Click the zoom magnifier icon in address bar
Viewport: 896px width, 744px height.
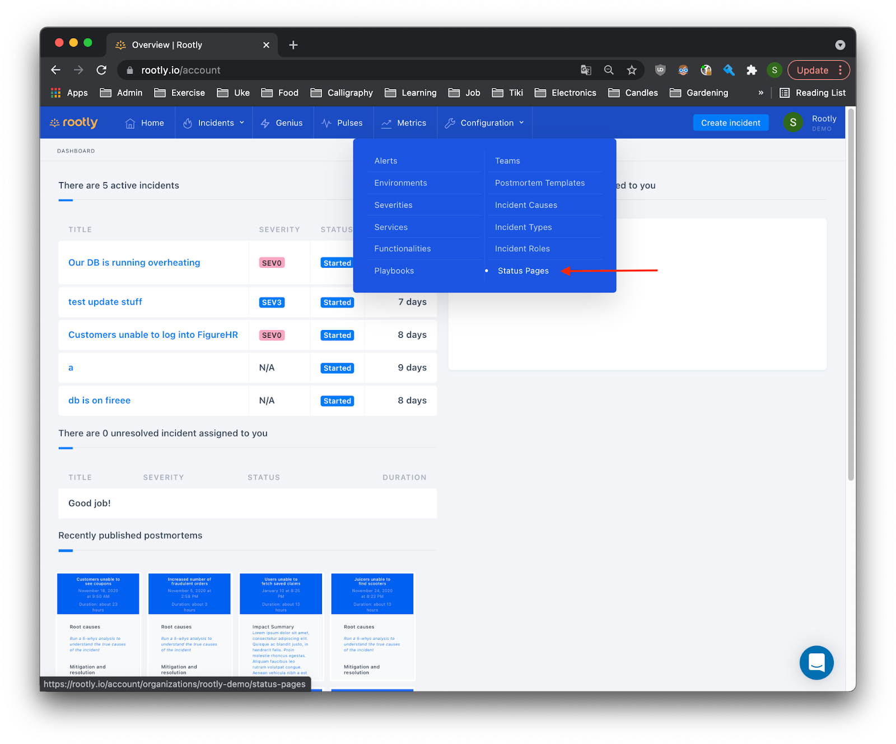pyautogui.click(x=609, y=70)
